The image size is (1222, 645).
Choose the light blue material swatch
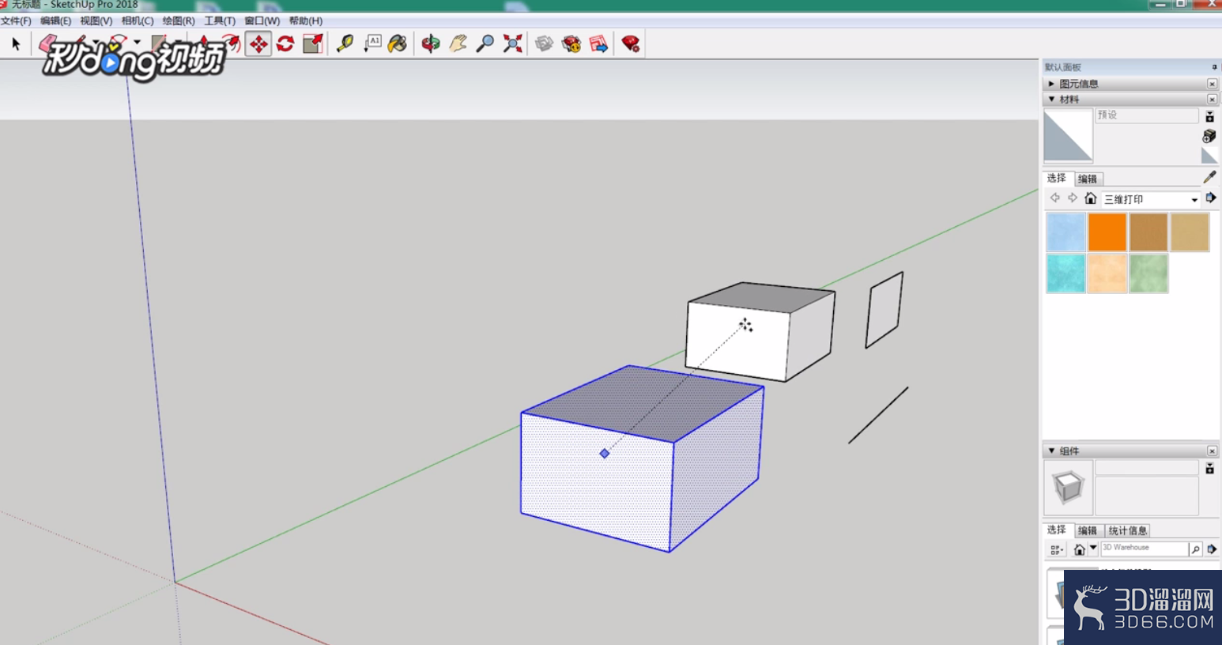(1065, 232)
